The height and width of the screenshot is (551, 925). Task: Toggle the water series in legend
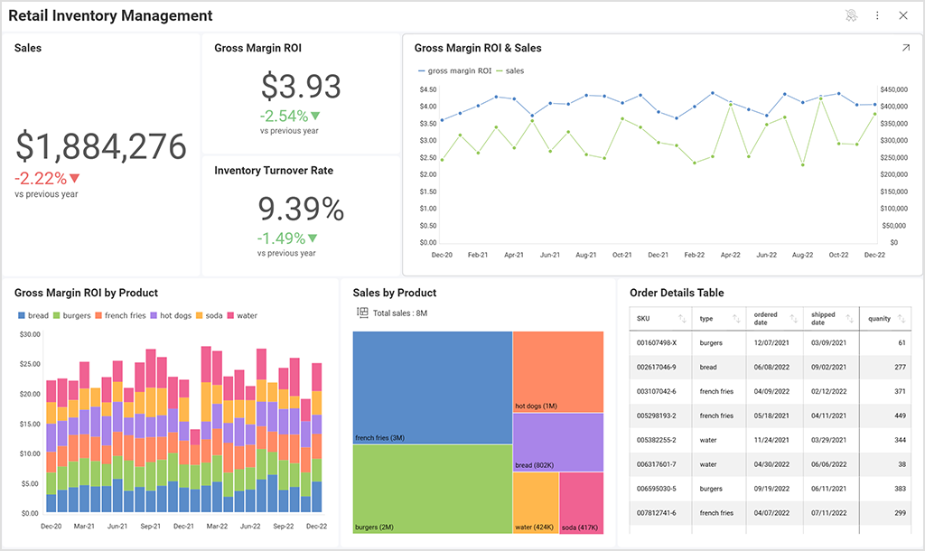tap(242, 315)
